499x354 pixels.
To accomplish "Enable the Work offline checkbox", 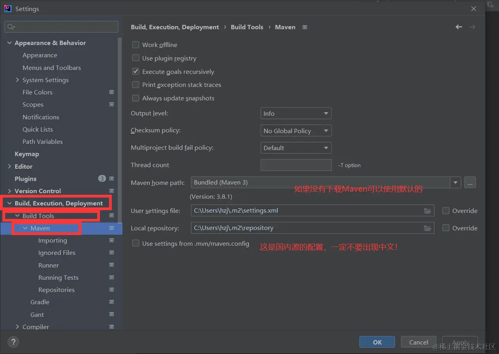I will click(x=136, y=45).
